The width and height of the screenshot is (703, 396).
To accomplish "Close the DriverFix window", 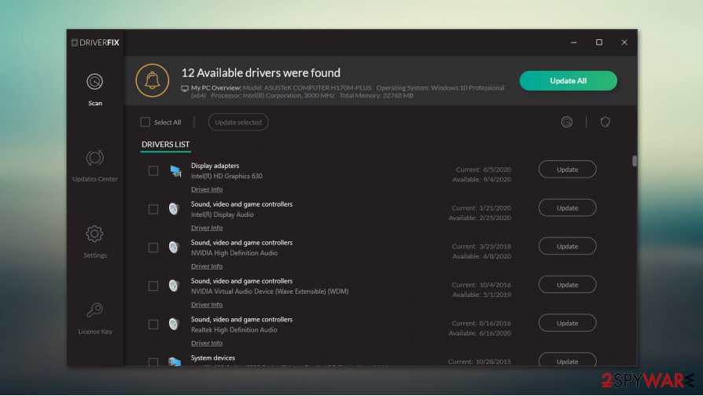I will click(624, 42).
